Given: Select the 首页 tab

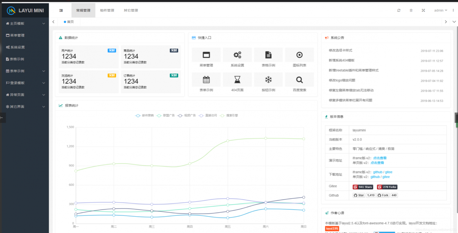Looking at the screenshot, I should 69,22.
